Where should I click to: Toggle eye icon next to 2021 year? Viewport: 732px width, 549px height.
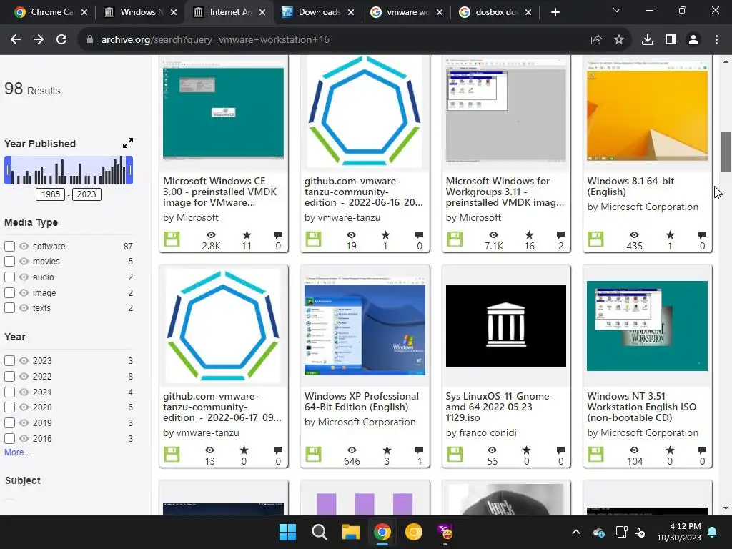24,392
